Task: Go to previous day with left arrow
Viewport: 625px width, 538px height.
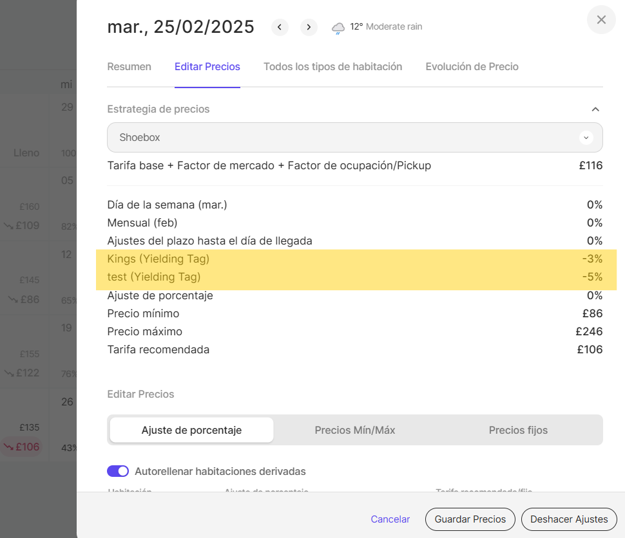Action: (x=280, y=27)
